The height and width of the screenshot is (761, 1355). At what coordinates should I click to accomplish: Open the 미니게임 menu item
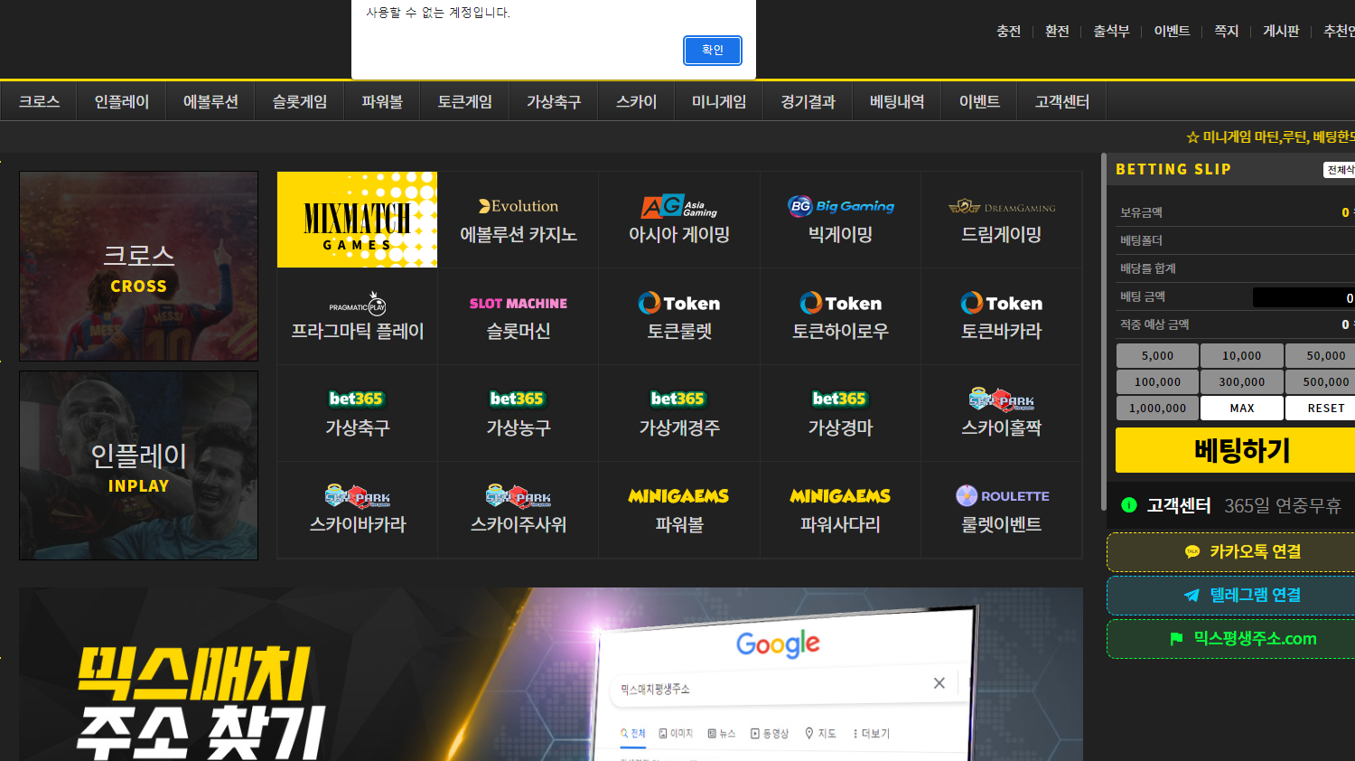719,102
